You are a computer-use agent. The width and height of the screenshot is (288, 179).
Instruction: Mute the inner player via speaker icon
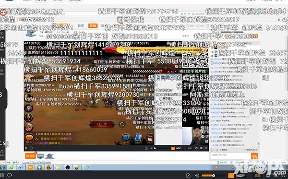click(152, 148)
